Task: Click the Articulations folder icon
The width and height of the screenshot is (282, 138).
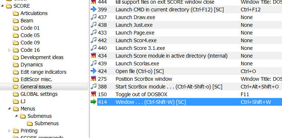Action: [x=16, y=14]
